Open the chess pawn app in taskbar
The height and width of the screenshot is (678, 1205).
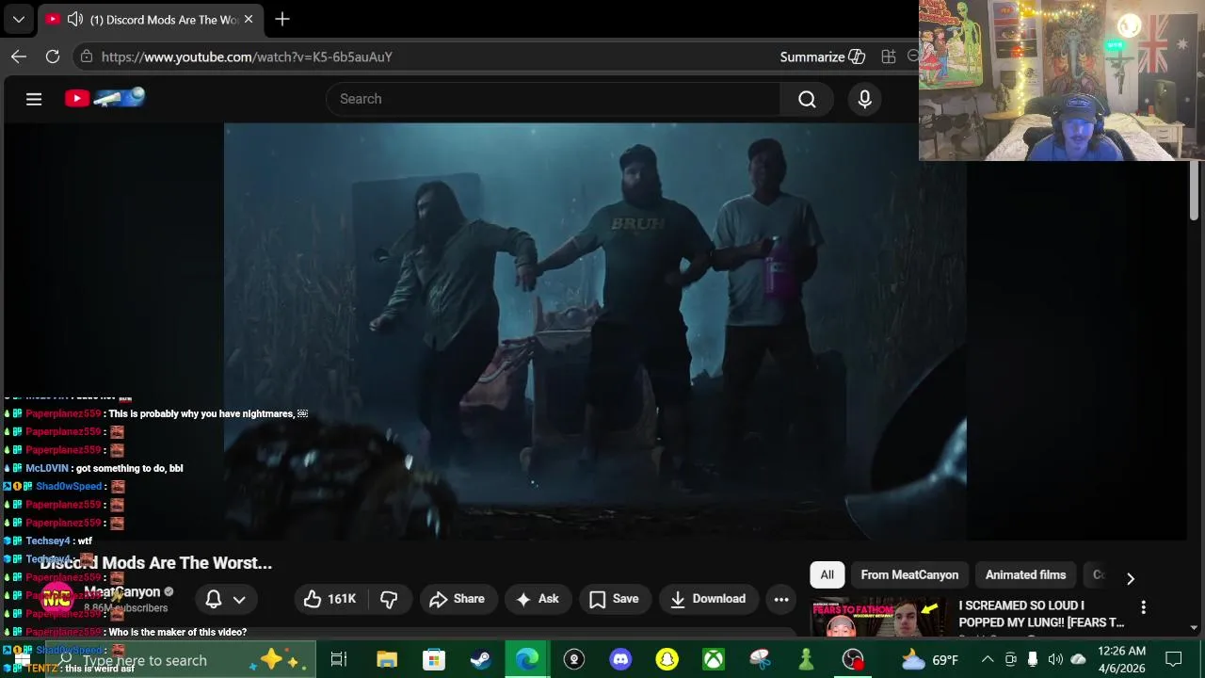click(x=806, y=659)
